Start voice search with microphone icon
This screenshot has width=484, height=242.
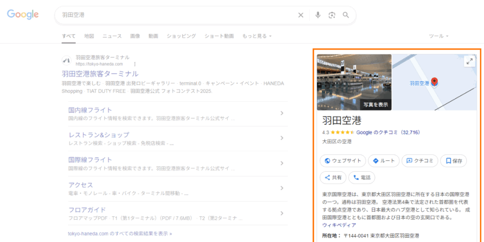pyautogui.click(x=318, y=15)
